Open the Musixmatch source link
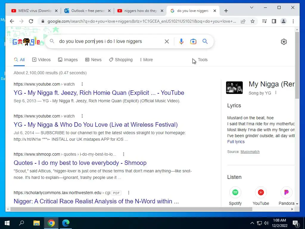The height and width of the screenshot is (229, 305). [250, 152]
